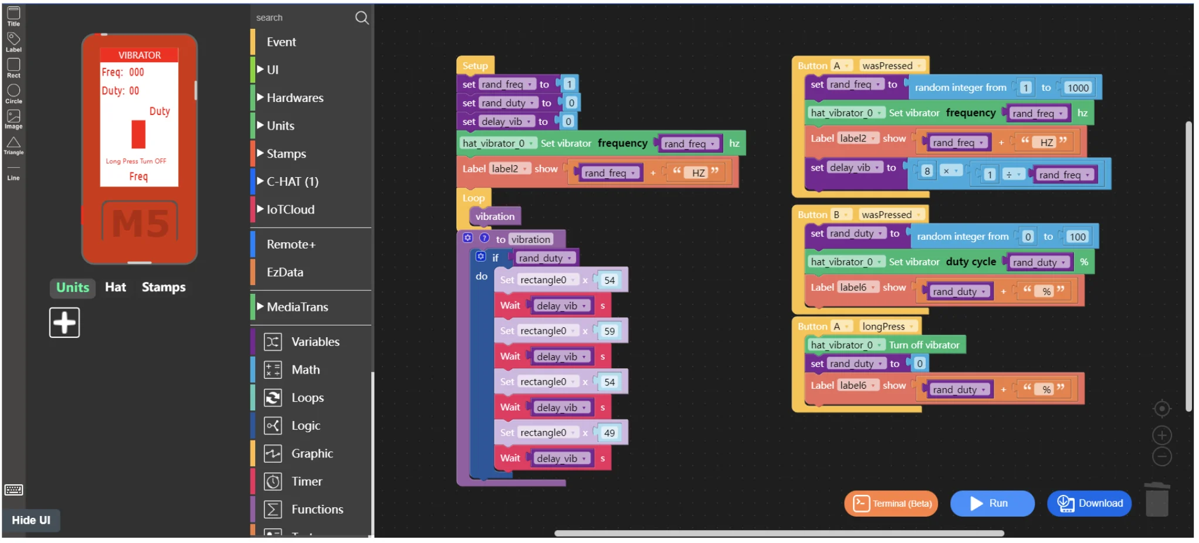Download the program to device
This screenshot has width=1199, height=543.
(1089, 503)
